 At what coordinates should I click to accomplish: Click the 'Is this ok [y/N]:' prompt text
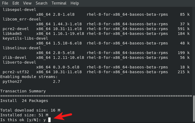click(21, 120)
